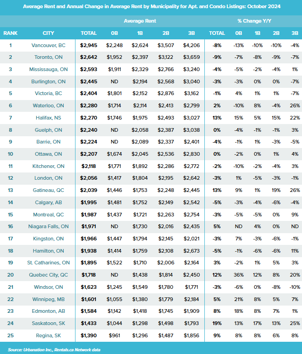Image resolution: width=302 pixels, height=354 pixels.
Task: Click Quebec City's 0B change 36%
Action: (x=239, y=275)
